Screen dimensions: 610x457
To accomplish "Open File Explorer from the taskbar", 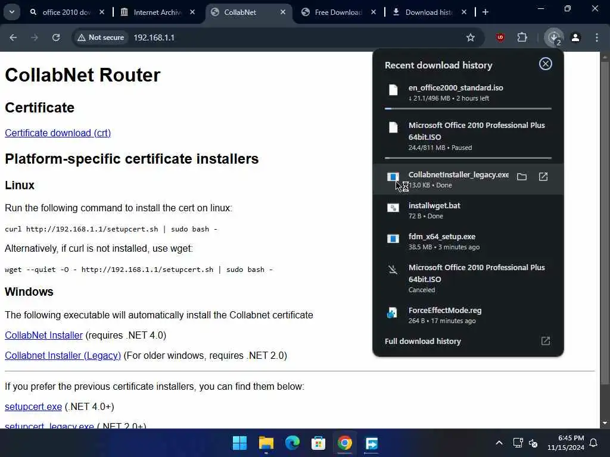I will tap(266, 443).
